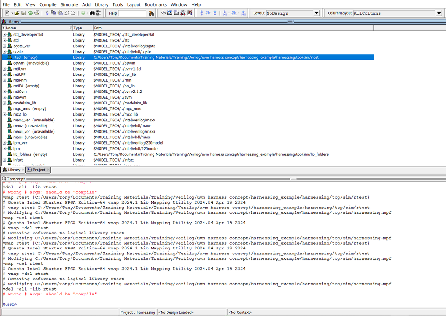Select the osvvm (unavailable) library row
Viewport: 446px width, 316px height.
point(31,63)
